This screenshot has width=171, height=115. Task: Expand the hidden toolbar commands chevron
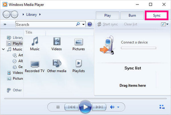[x=5, y=24]
